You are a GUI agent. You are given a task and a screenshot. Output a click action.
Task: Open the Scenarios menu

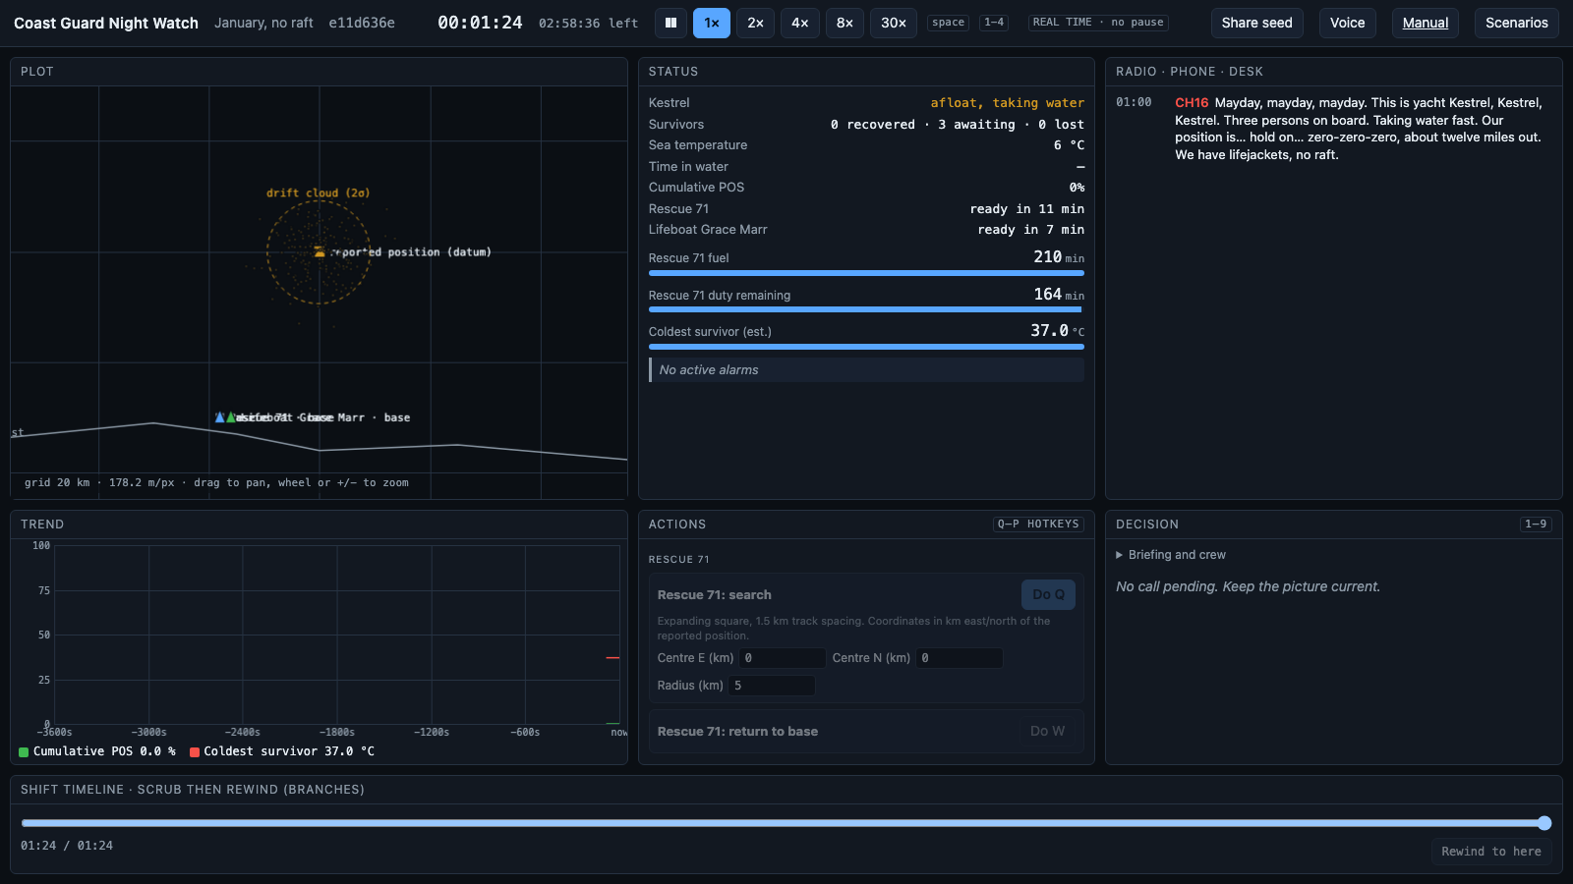pyautogui.click(x=1516, y=23)
